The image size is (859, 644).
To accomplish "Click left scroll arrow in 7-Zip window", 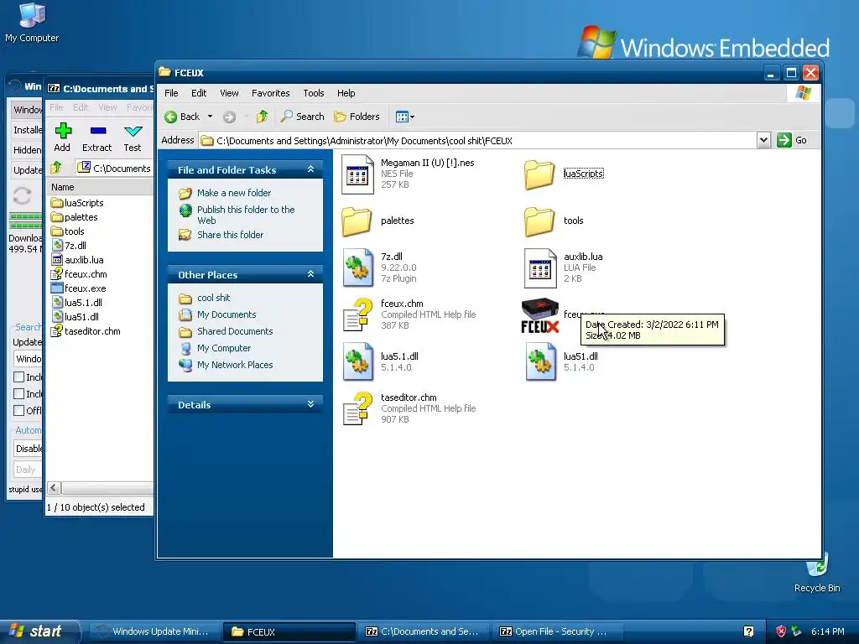I will tap(55, 488).
